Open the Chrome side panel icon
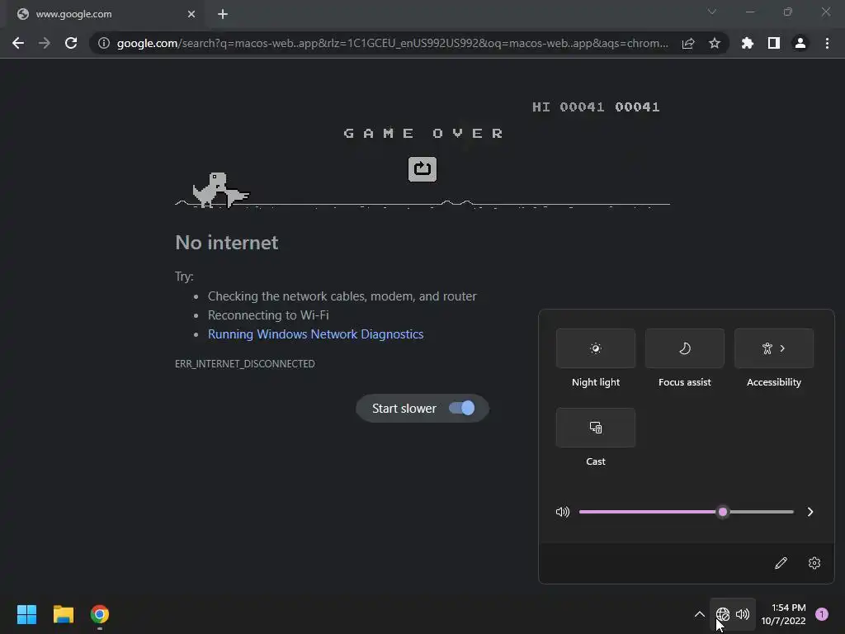The width and height of the screenshot is (845, 634). pyautogui.click(x=774, y=43)
